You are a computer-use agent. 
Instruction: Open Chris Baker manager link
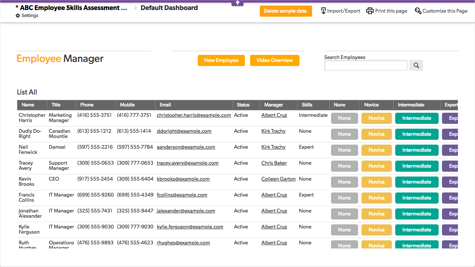(x=274, y=163)
